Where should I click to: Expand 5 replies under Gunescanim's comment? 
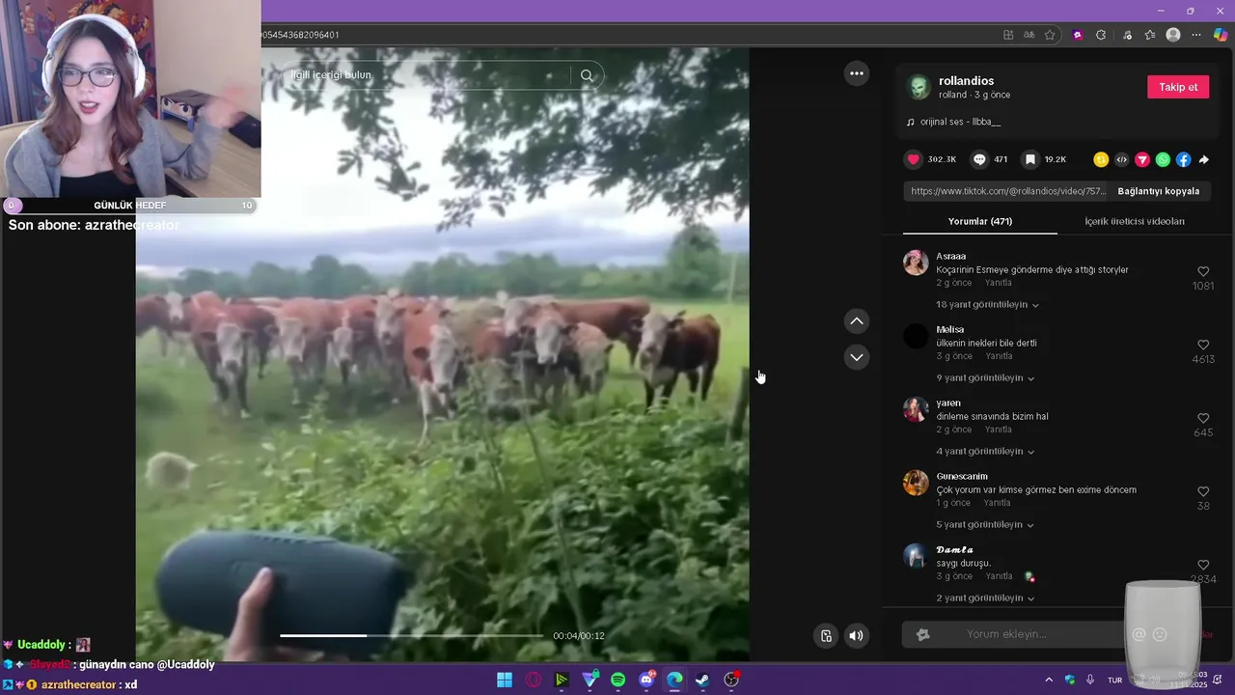985,525
